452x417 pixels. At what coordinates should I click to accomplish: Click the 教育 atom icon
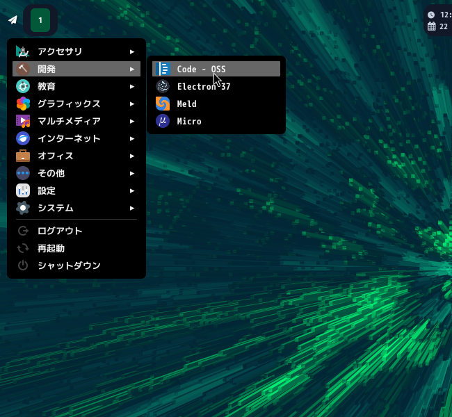[x=23, y=86]
